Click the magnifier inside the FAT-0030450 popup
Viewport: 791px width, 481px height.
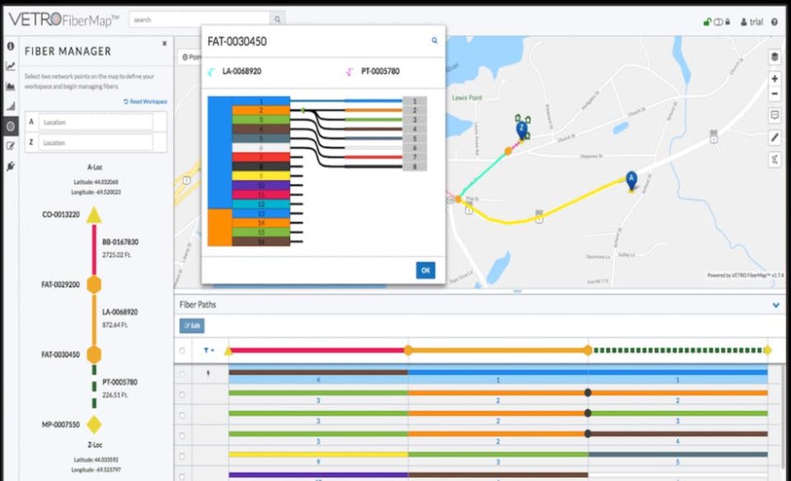click(434, 40)
